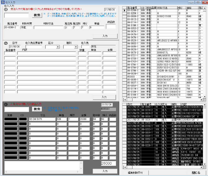The image size is (208, 176).
Task: Click the 閉じる button
Action: 196,173
